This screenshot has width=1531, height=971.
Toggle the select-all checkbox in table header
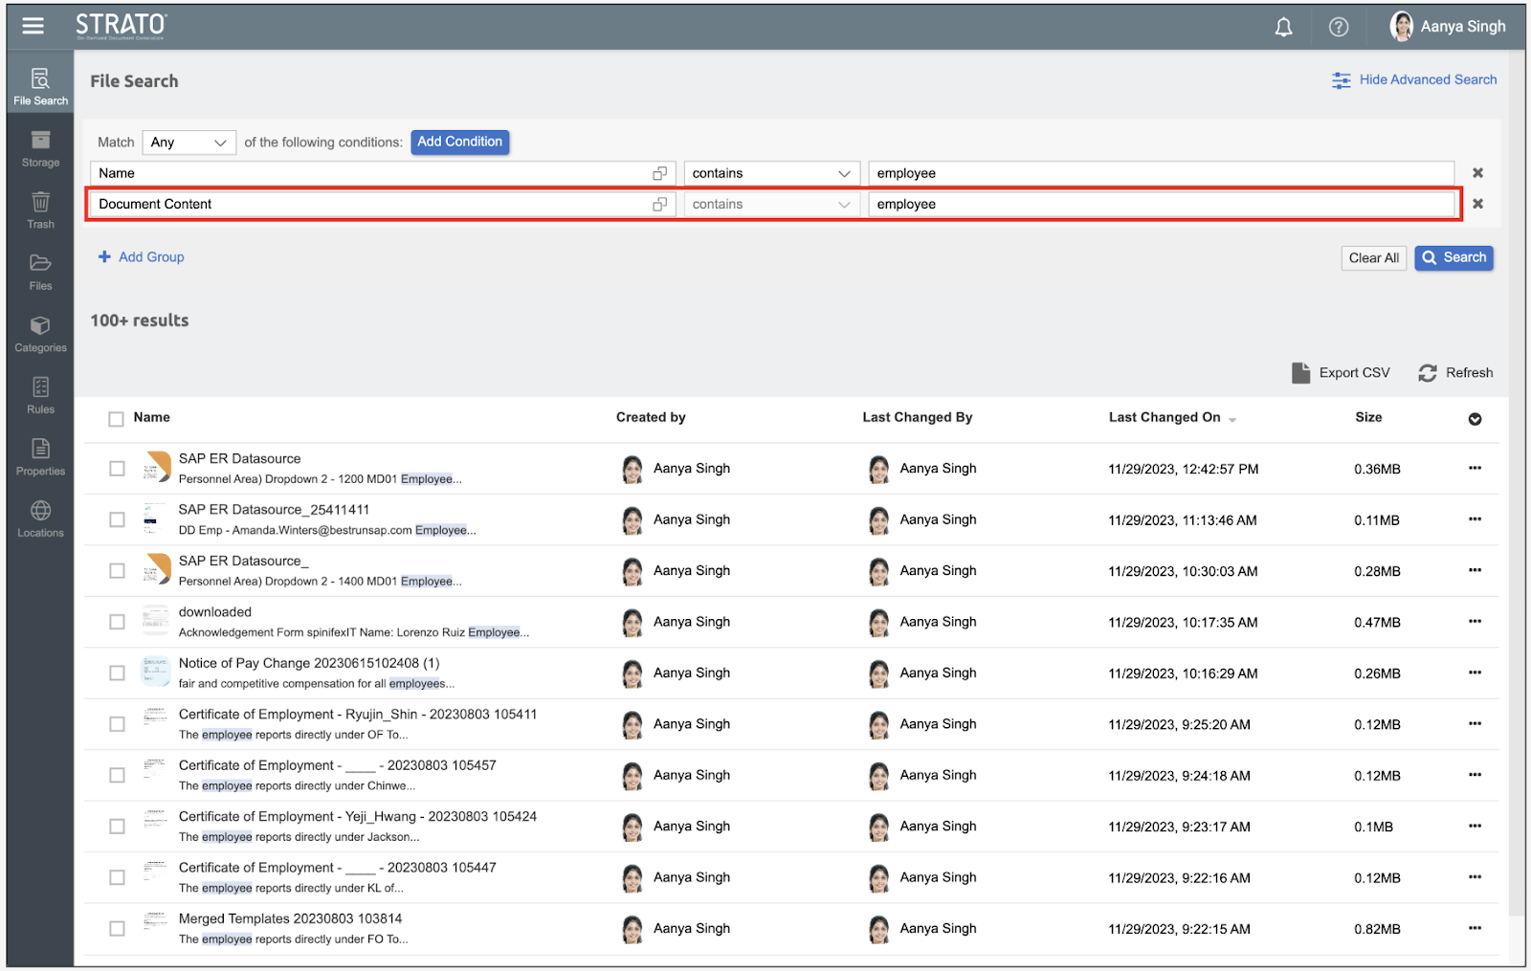click(117, 419)
